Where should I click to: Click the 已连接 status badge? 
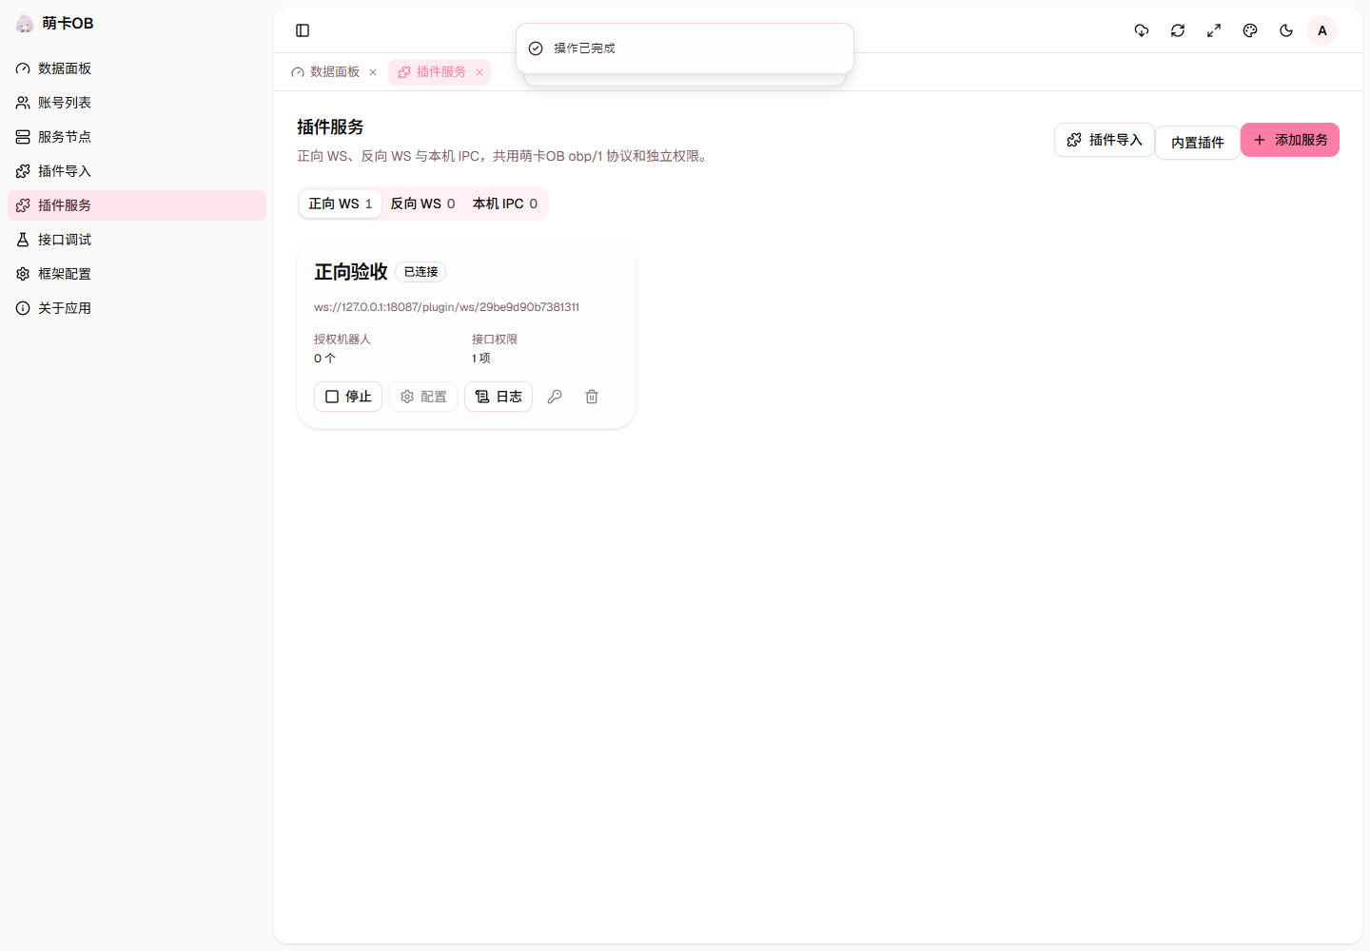(x=421, y=272)
